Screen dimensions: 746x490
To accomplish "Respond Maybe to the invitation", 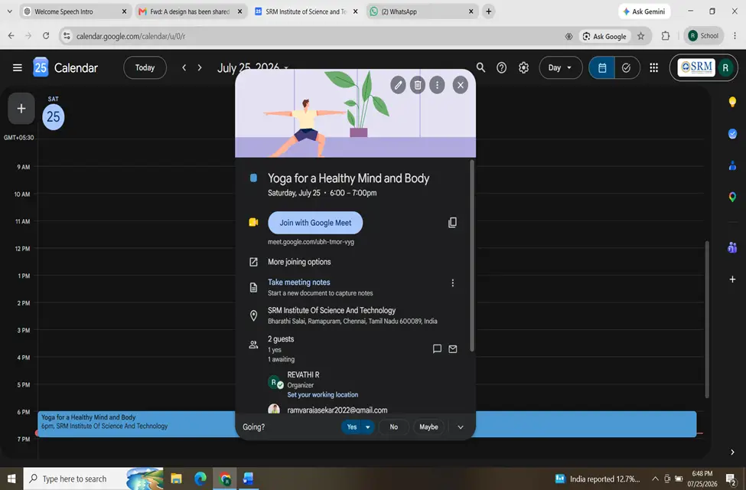I will tap(428, 426).
